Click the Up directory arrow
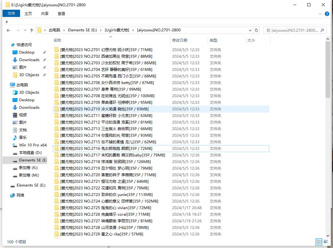 32,30
